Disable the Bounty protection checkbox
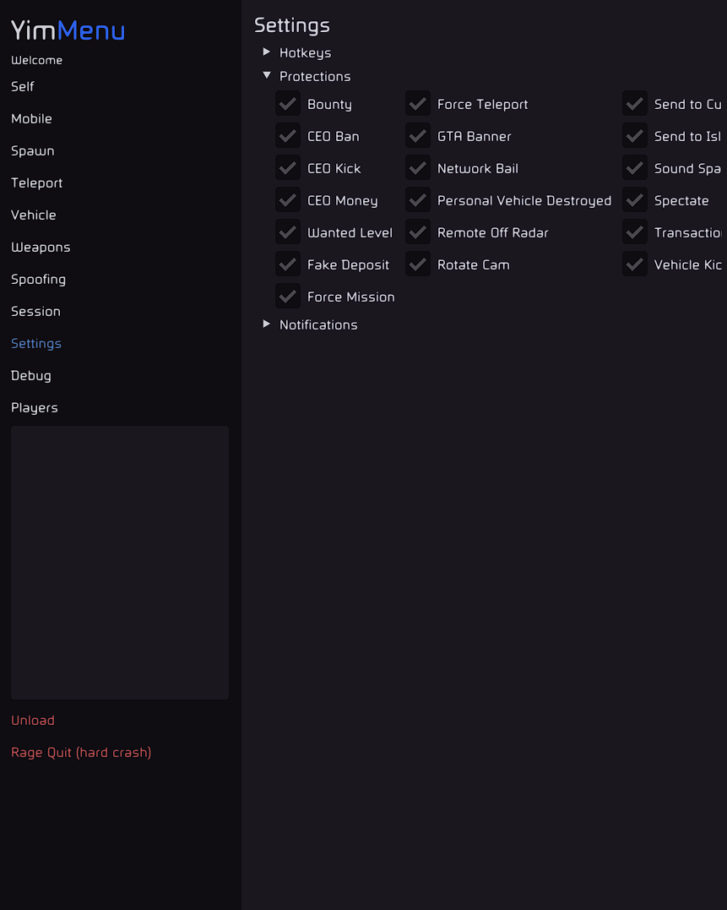 pos(287,103)
